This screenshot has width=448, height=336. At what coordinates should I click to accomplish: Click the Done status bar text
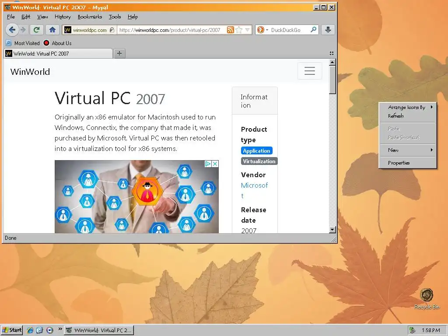pos(10,238)
